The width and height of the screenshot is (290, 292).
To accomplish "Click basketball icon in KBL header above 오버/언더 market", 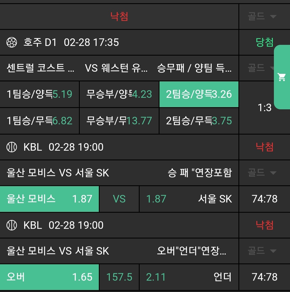I will [x=12, y=225].
